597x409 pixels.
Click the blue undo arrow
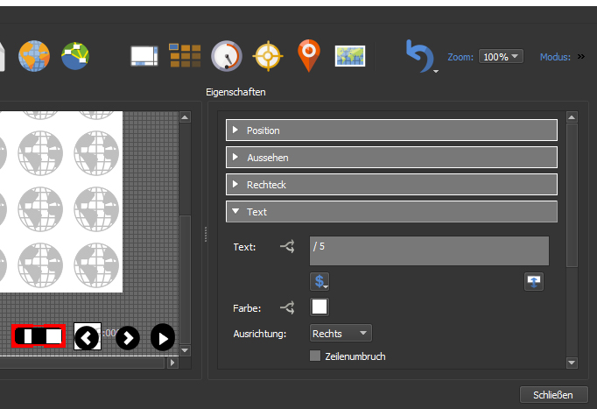[x=419, y=56]
